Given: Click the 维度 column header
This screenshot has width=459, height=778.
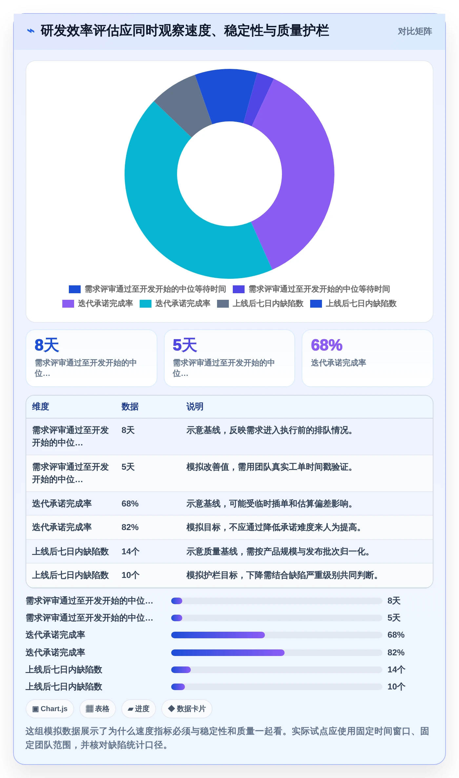Looking at the screenshot, I should point(41,407).
